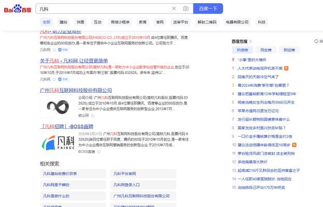Click the 百度热搜 heading
Viewport: 323px width, 207px height.
(240, 41)
